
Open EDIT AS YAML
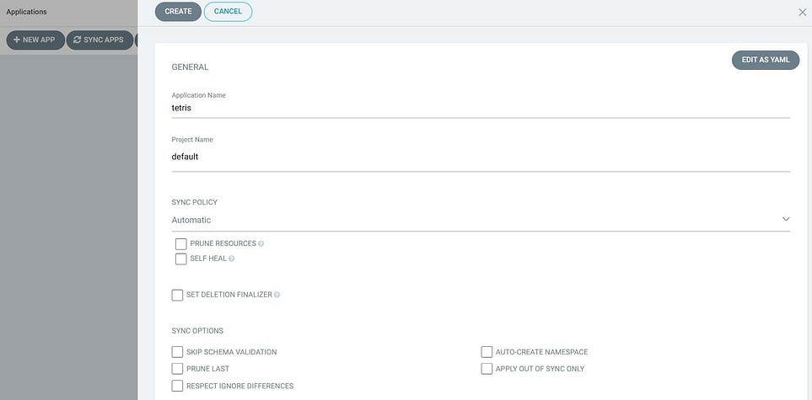point(766,60)
